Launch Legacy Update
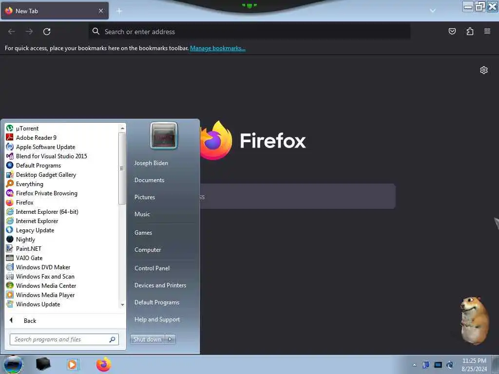499x374 pixels. 61,230
